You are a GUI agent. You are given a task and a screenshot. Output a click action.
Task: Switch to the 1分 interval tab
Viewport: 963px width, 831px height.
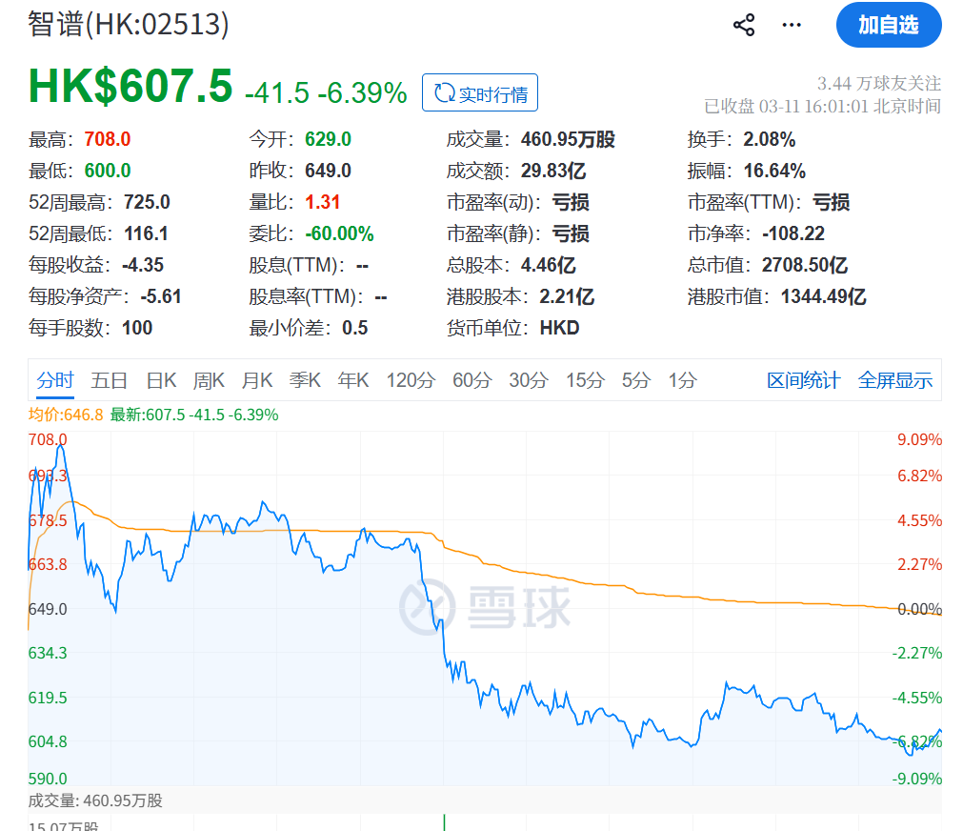(x=682, y=380)
